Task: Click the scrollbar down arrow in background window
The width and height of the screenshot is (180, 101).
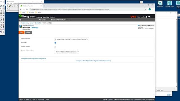Action: point(177,87)
